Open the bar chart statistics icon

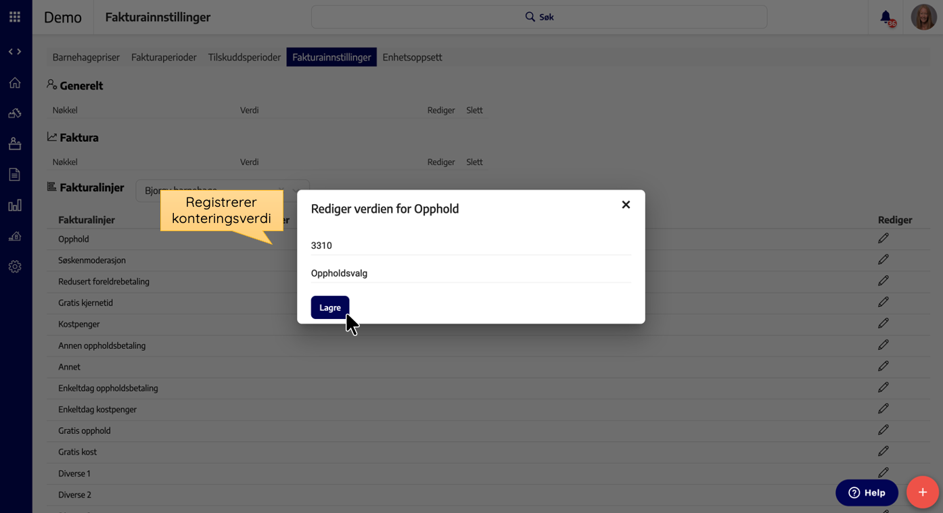(15, 205)
